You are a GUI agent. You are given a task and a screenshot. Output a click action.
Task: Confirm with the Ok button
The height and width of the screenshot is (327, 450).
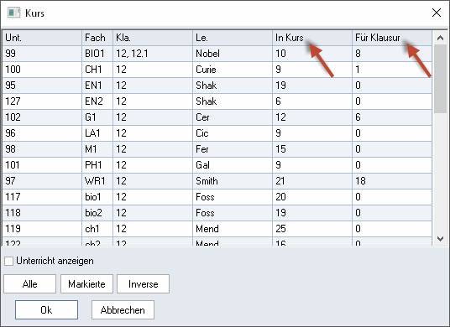46,309
